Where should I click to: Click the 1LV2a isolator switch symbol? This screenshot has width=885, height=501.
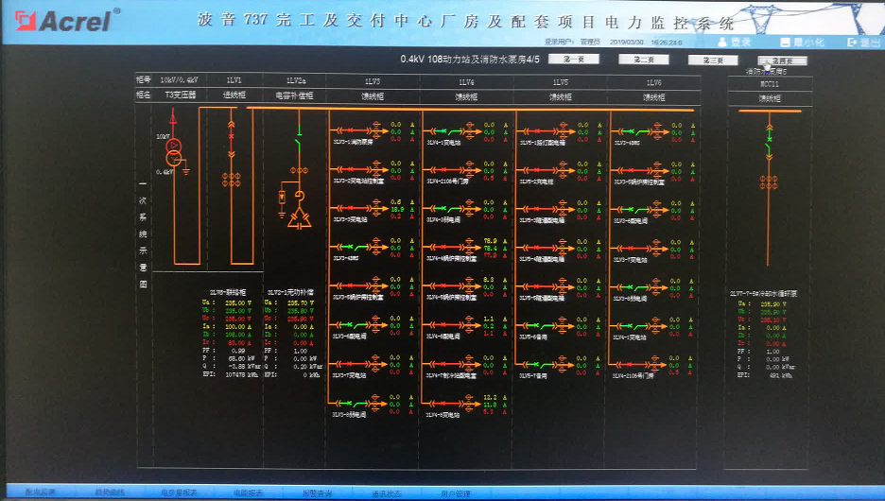click(300, 142)
